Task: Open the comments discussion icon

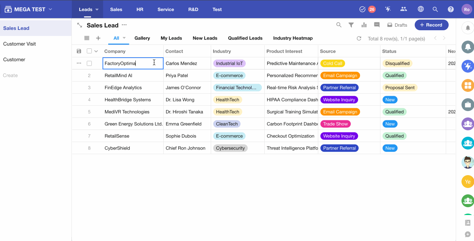Action: [x=377, y=25]
